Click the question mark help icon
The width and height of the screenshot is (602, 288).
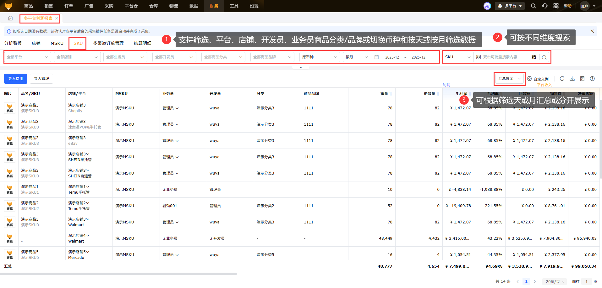592,79
